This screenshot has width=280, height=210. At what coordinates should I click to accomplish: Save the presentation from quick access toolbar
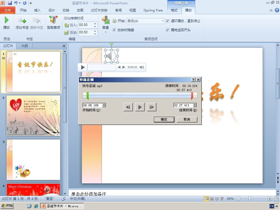(x=10, y=3)
